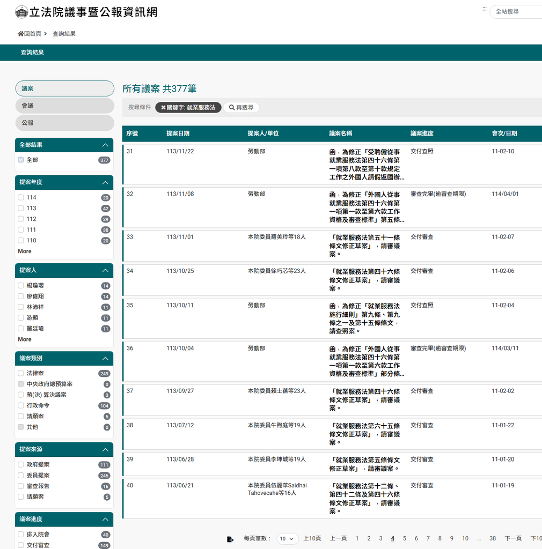Click the home icon in breadcrumb
Image resolution: width=542 pixels, height=549 pixels.
point(21,34)
